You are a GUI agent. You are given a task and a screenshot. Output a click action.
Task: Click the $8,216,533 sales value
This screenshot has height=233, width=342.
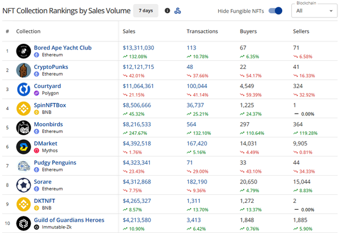tap(137, 124)
